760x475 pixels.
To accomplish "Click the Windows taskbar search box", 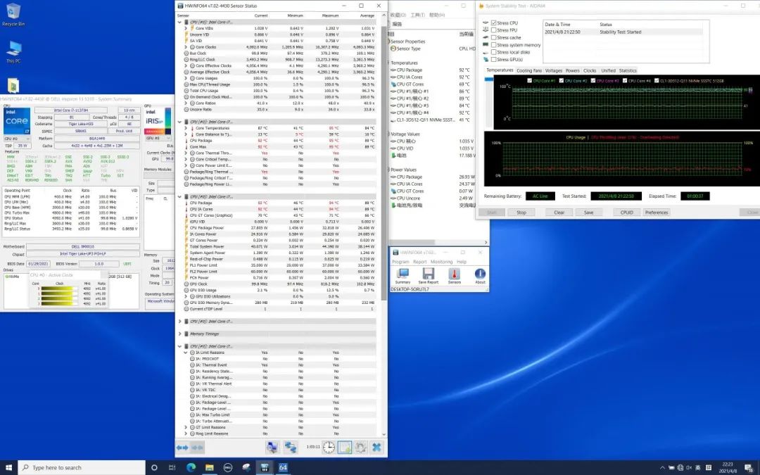I will point(81,467).
